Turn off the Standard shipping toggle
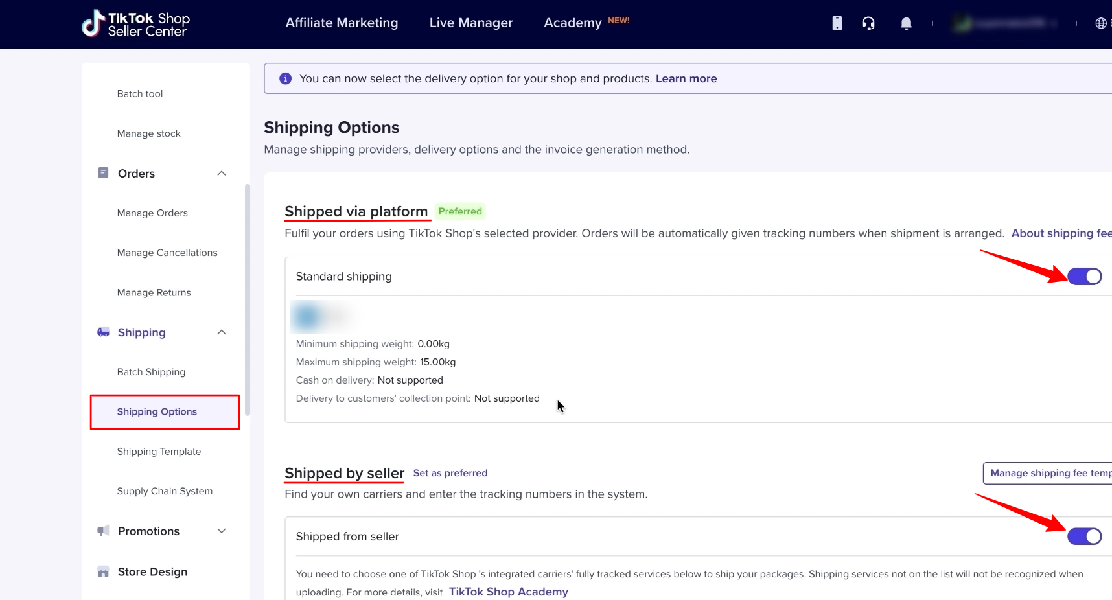The width and height of the screenshot is (1112, 600). (x=1085, y=277)
